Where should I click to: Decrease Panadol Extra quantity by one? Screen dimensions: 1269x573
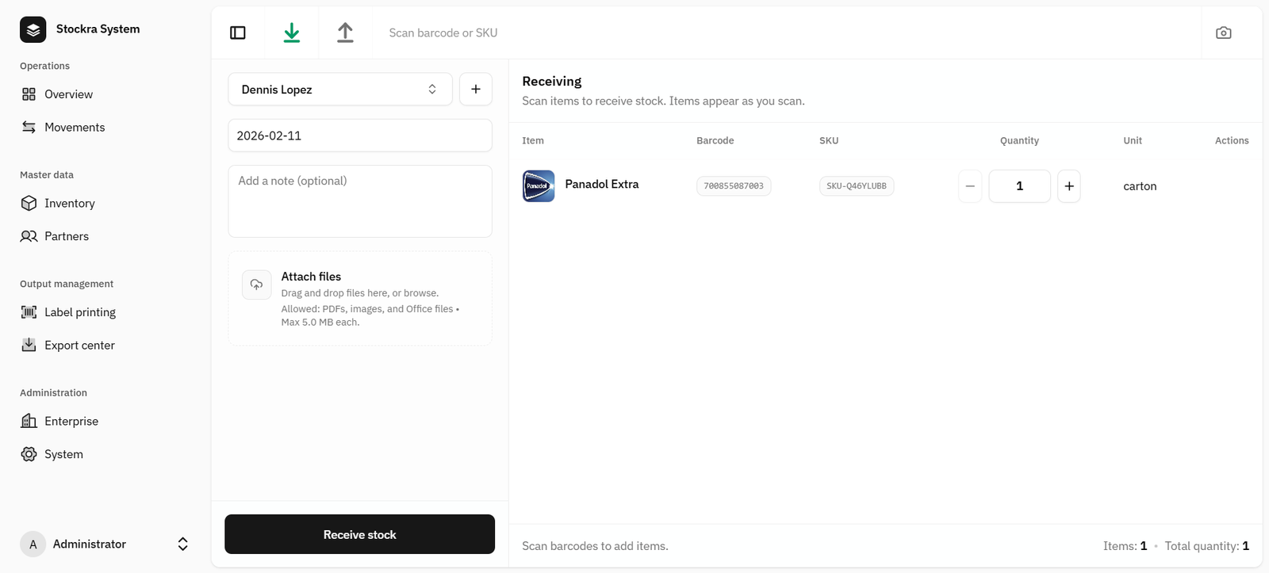tap(970, 186)
